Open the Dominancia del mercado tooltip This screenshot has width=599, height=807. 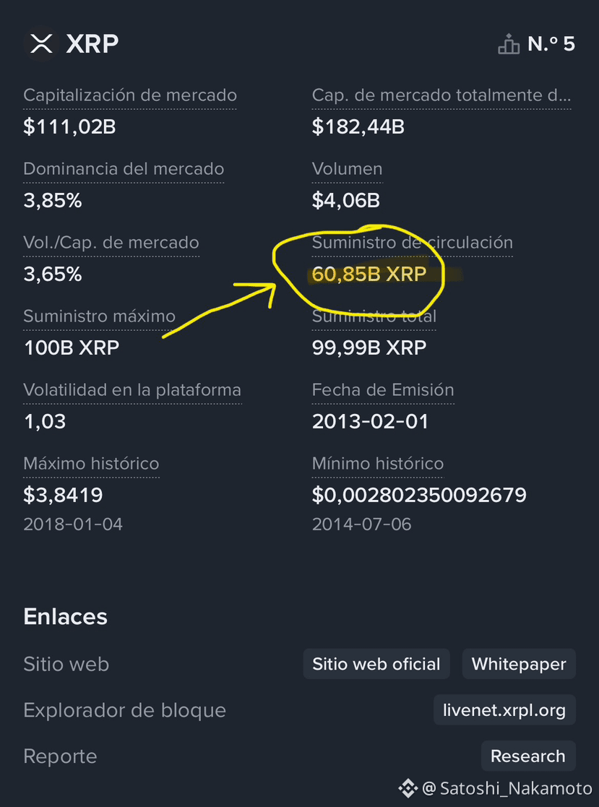tap(123, 169)
